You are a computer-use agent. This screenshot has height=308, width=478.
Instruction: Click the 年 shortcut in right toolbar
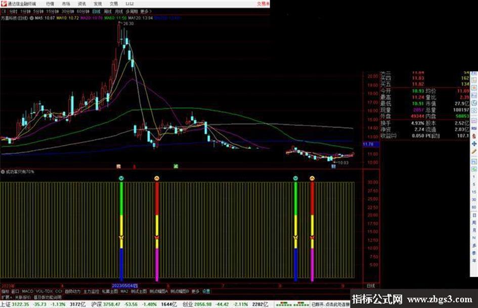pyautogui.click(x=474, y=261)
